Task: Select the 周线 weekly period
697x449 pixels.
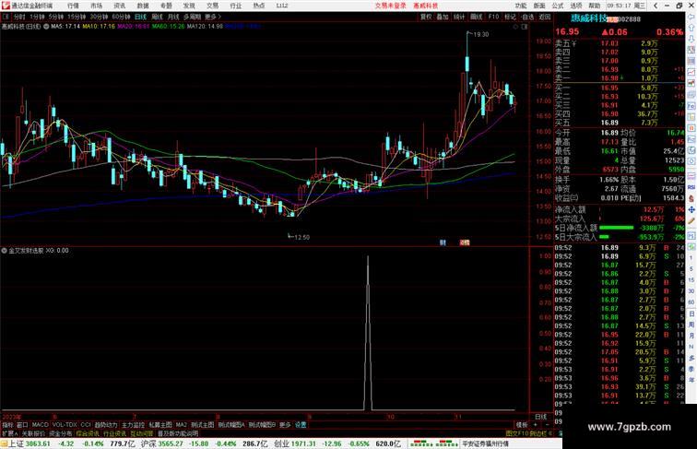Action: [157, 17]
